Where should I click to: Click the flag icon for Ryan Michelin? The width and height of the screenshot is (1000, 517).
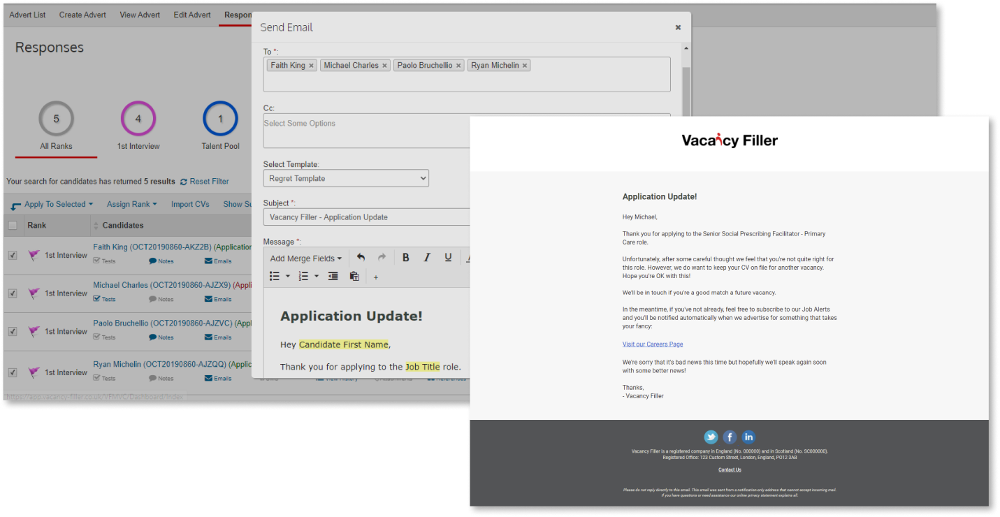click(34, 372)
